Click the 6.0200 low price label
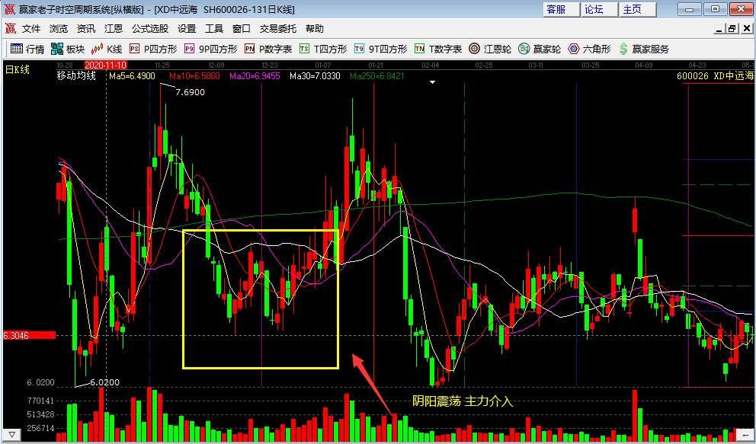This screenshot has width=756, height=444. point(104,382)
